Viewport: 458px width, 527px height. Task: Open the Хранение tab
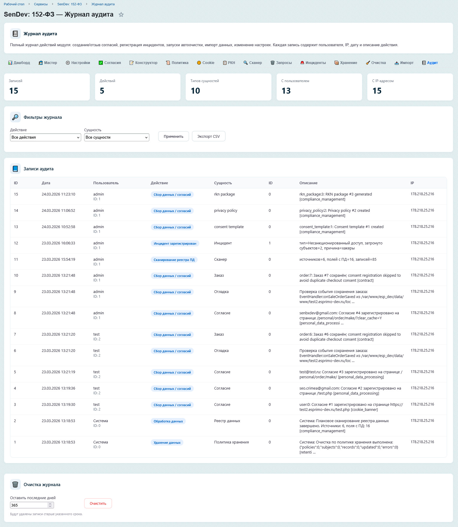pyautogui.click(x=346, y=63)
